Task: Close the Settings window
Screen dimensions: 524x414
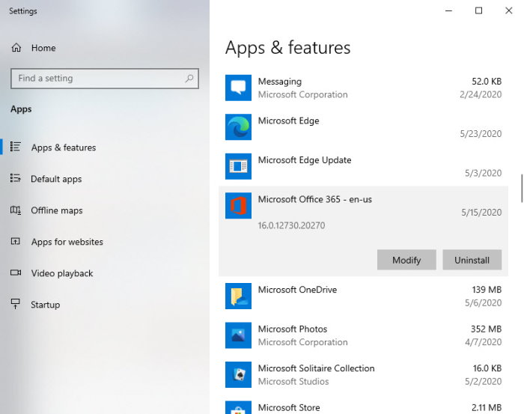Action: 508,10
